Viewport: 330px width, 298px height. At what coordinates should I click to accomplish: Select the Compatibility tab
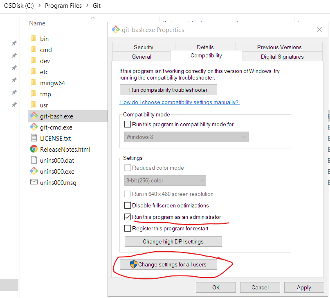tap(206, 55)
